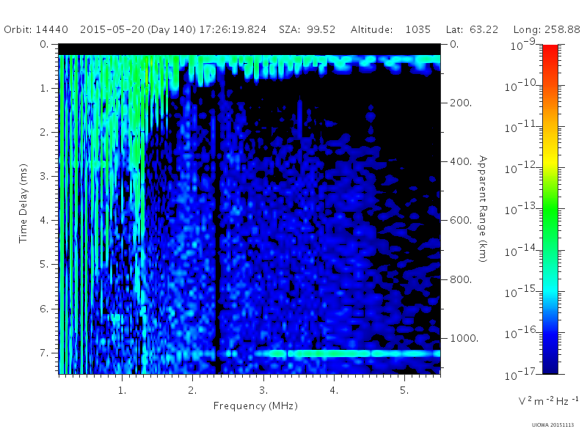Image resolution: width=587 pixels, height=440 pixels.
Task: Click the SZA: 99.52 value
Action: point(307,29)
